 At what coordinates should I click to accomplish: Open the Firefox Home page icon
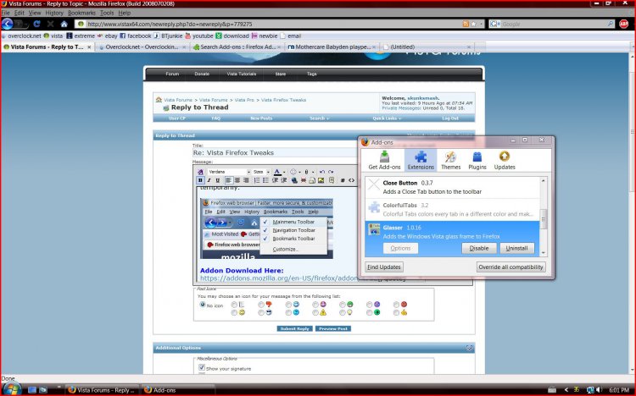64,24
